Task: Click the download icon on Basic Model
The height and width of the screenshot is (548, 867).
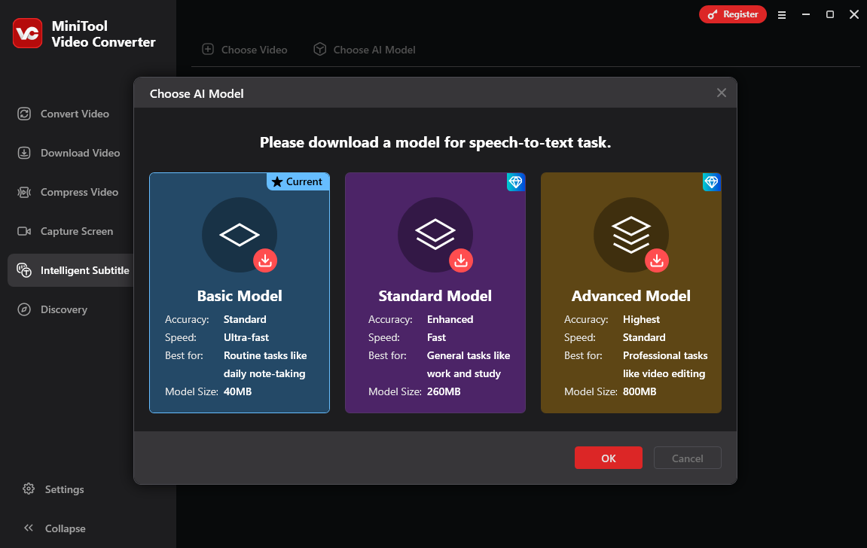Action: [265, 260]
